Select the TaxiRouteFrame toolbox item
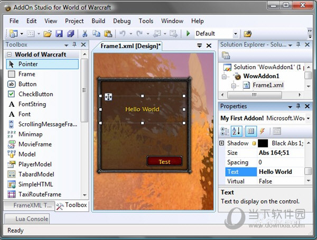Image resolution: width=317 pixels, height=240 pixels. [42, 194]
